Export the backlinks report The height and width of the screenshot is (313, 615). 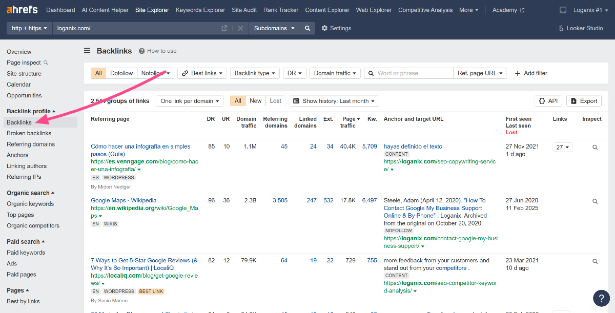click(584, 101)
